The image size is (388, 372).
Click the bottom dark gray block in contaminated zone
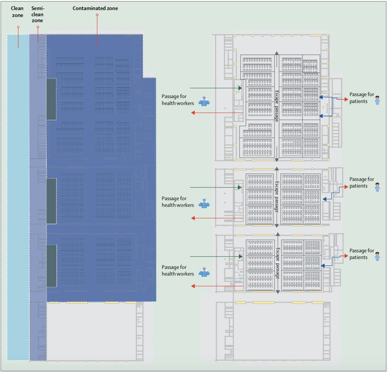coord(52,266)
